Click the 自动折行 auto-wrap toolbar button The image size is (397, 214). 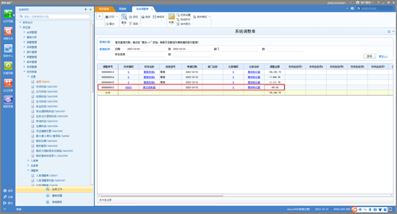183,19
